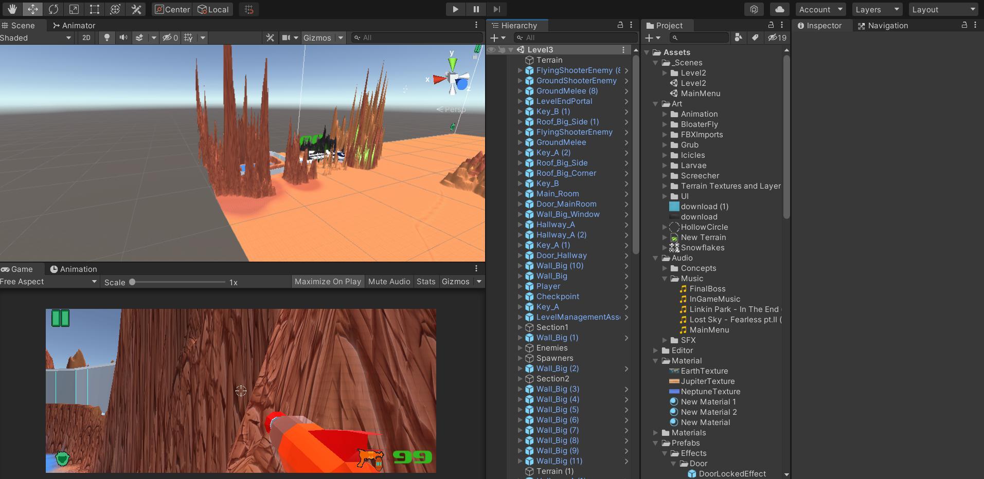
Task: Open the Layers dropdown
Action: pos(876,9)
